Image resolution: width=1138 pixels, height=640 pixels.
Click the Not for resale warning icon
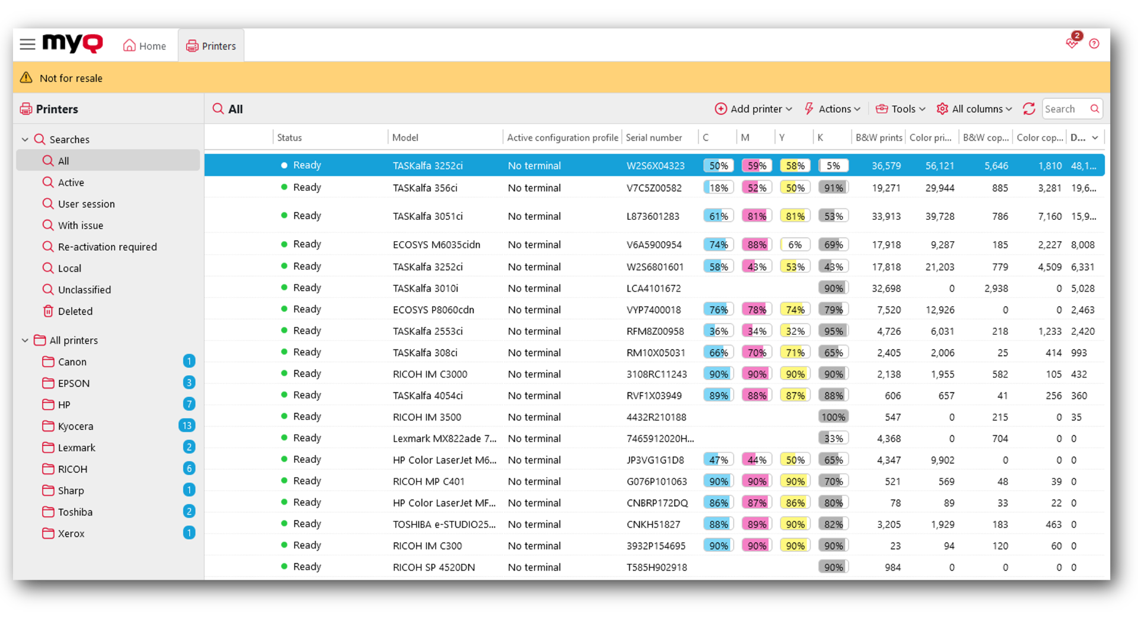tap(26, 78)
